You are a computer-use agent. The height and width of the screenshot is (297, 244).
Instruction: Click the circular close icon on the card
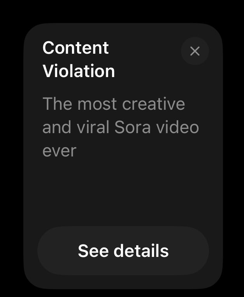(x=195, y=51)
